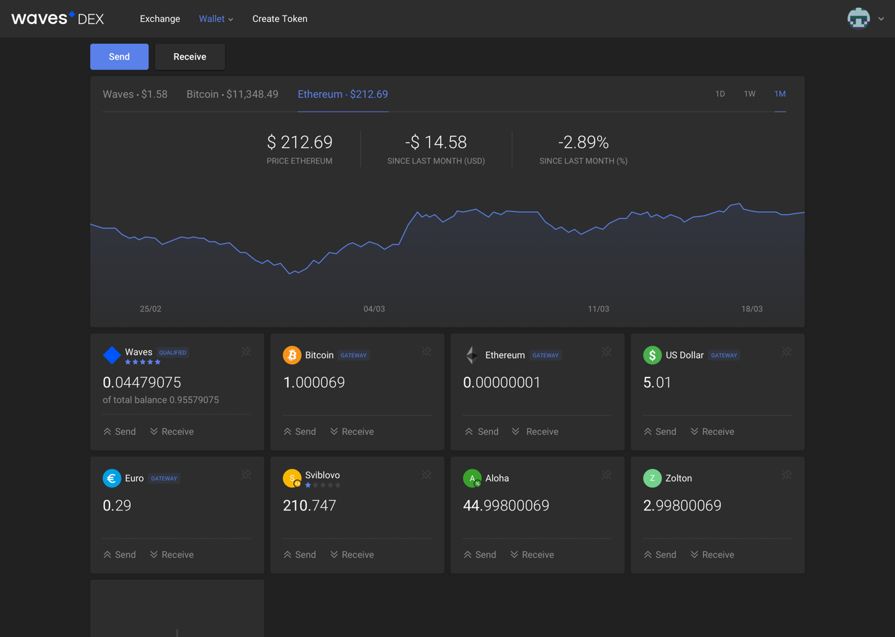This screenshot has width=895, height=637.
Task: Send from the Aloha card
Action: pos(480,555)
